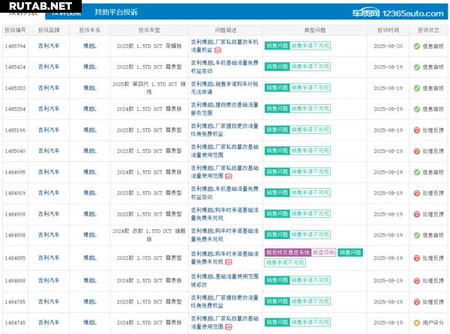Click the green check status icon in row 1485424
Image resolution: width=450 pixels, height=334 pixels.
(417, 67)
